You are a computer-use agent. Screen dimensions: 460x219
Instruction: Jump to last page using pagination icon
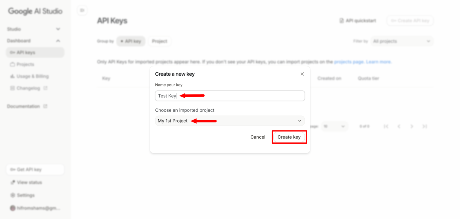pos(425,126)
